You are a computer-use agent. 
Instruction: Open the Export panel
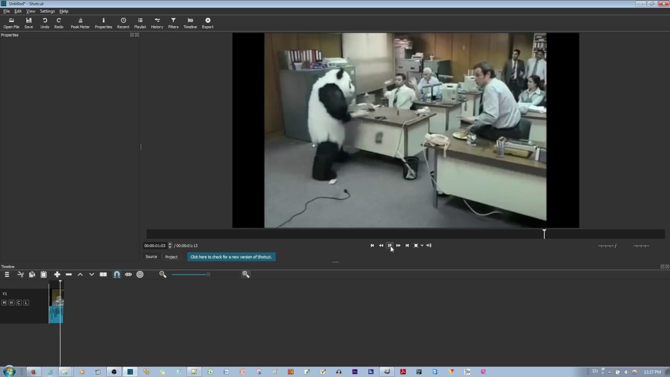(x=208, y=23)
